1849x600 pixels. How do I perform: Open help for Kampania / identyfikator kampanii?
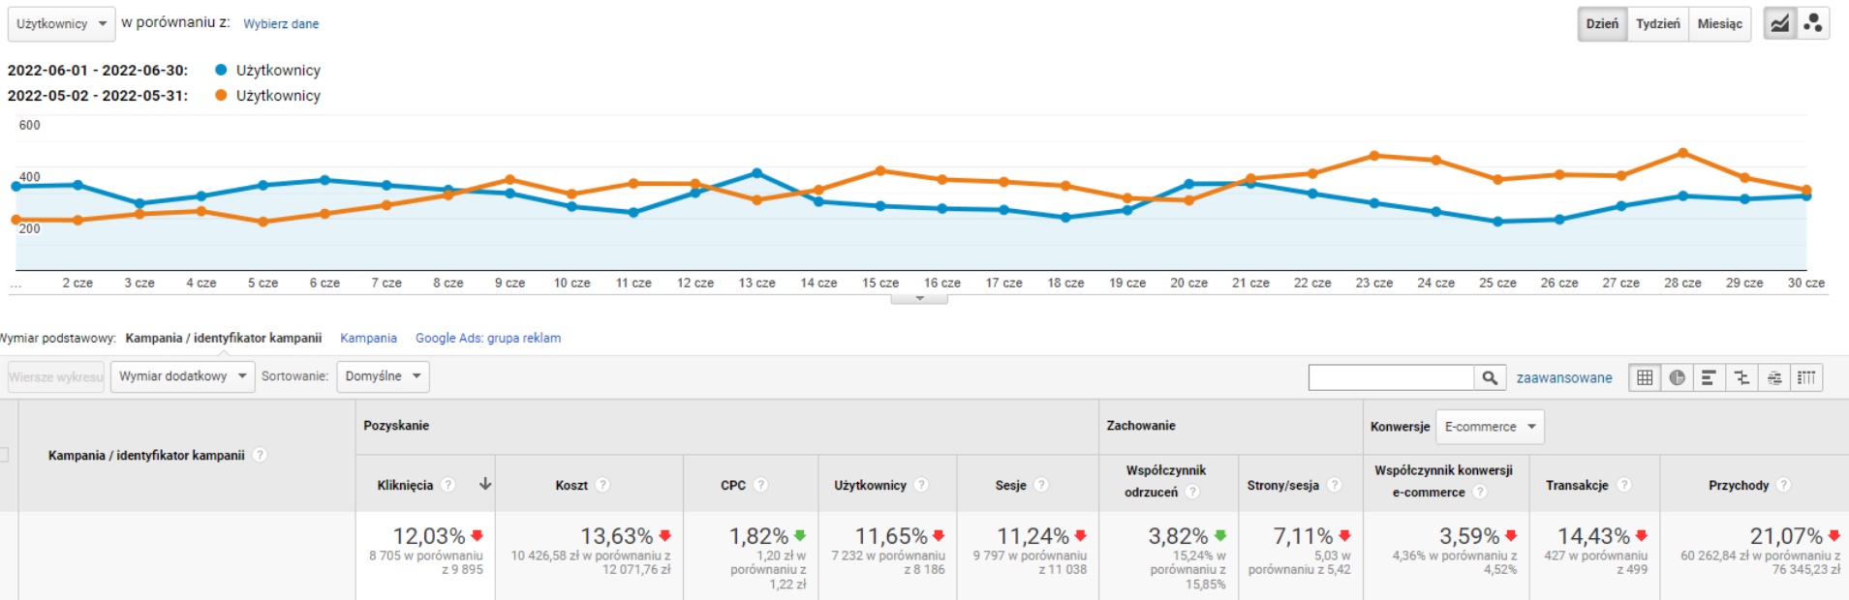tap(260, 455)
